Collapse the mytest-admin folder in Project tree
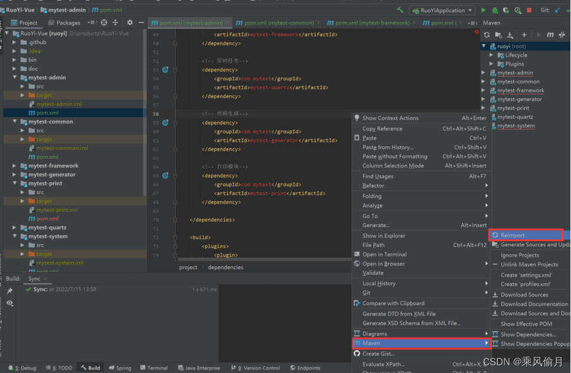 click(15, 77)
